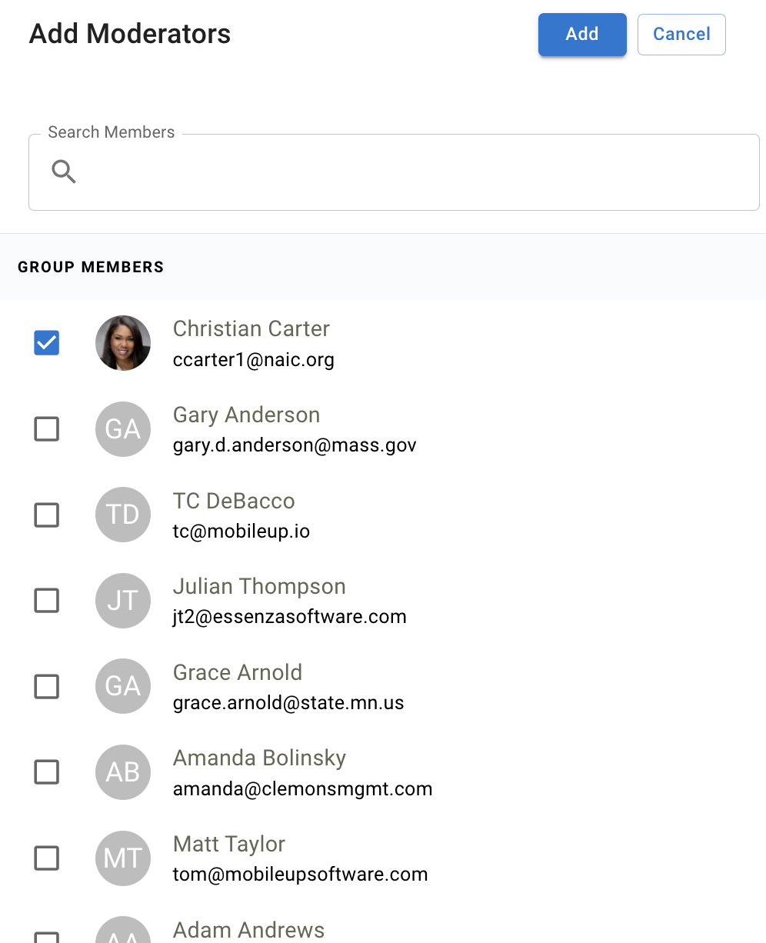
Task: Click Gary Anderson's GA avatar icon
Action: click(123, 429)
